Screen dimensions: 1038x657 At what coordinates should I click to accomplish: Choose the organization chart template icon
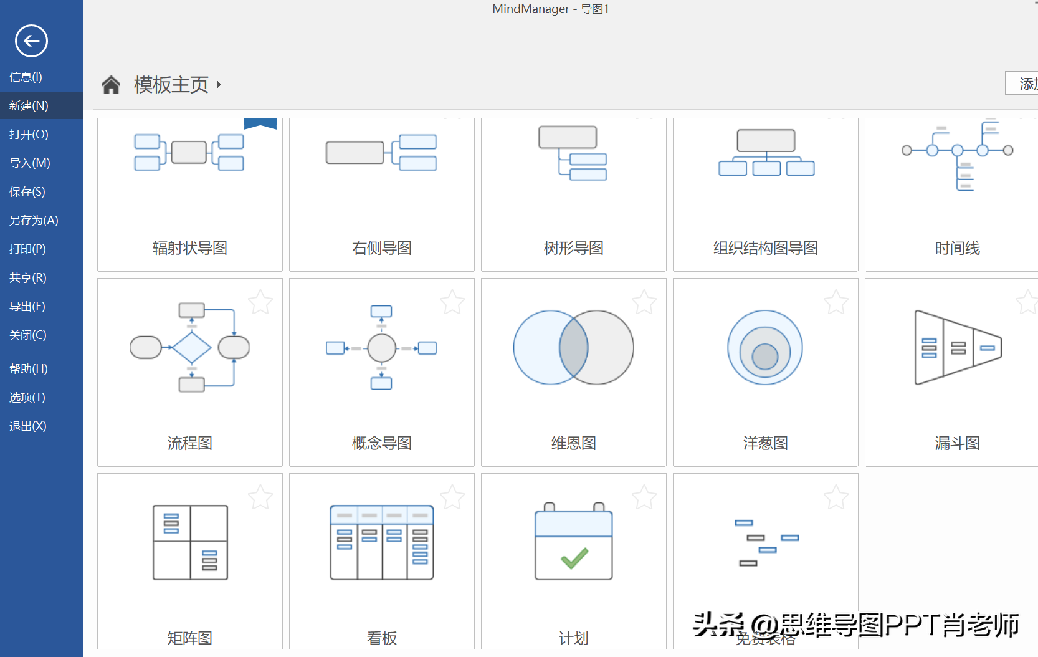tap(766, 152)
